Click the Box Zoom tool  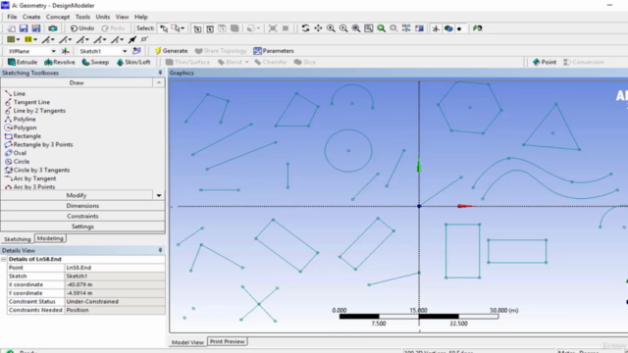pyautogui.click(x=343, y=28)
